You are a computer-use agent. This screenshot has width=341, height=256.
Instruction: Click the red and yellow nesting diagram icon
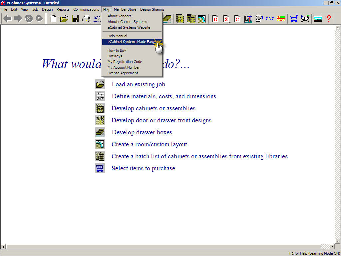coord(281,19)
